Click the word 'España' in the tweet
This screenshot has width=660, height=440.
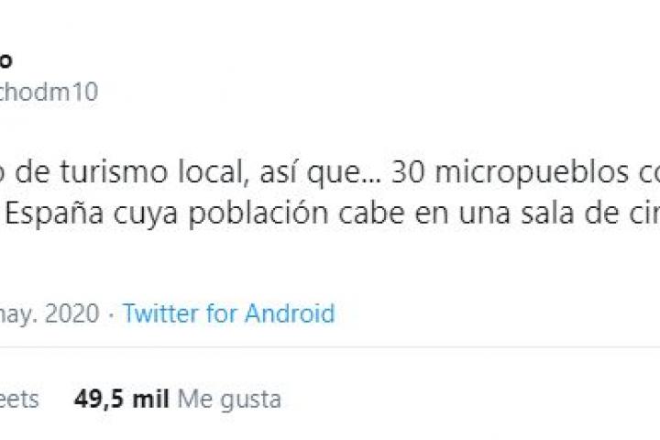click(55, 214)
